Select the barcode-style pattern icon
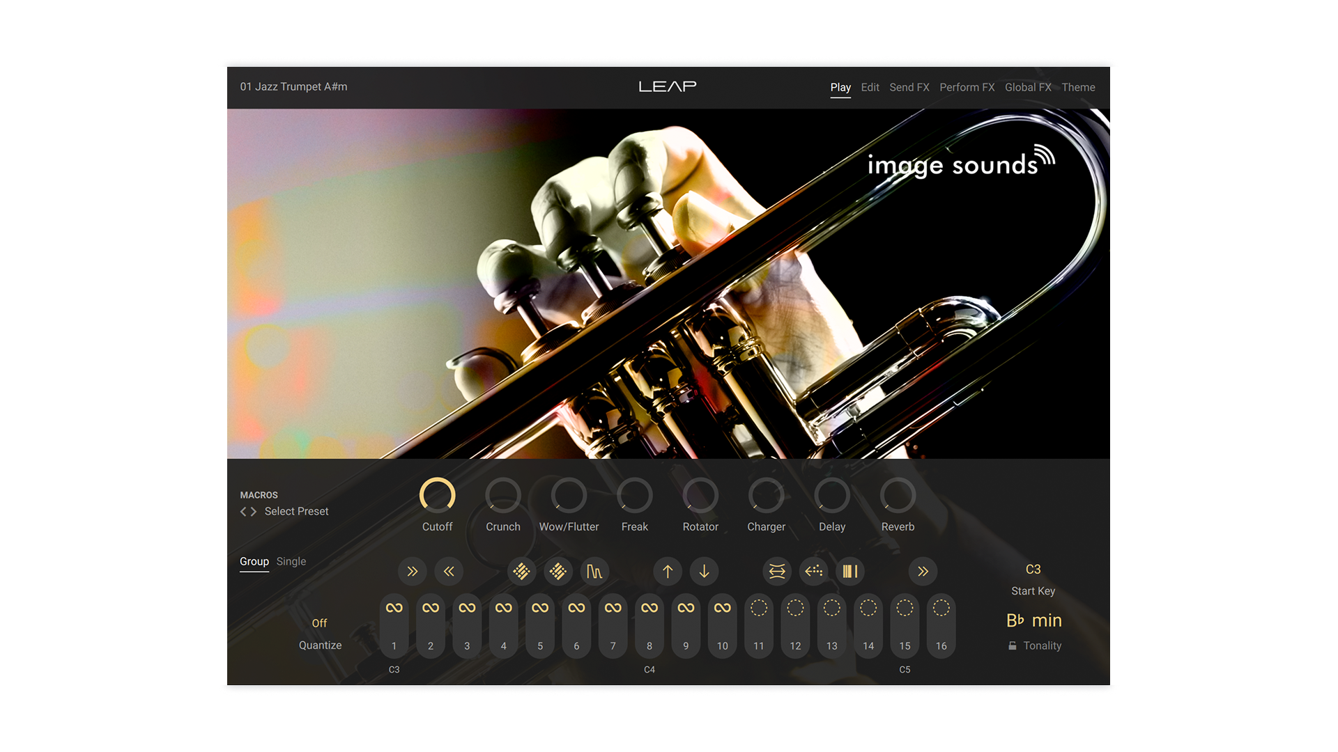 point(850,571)
